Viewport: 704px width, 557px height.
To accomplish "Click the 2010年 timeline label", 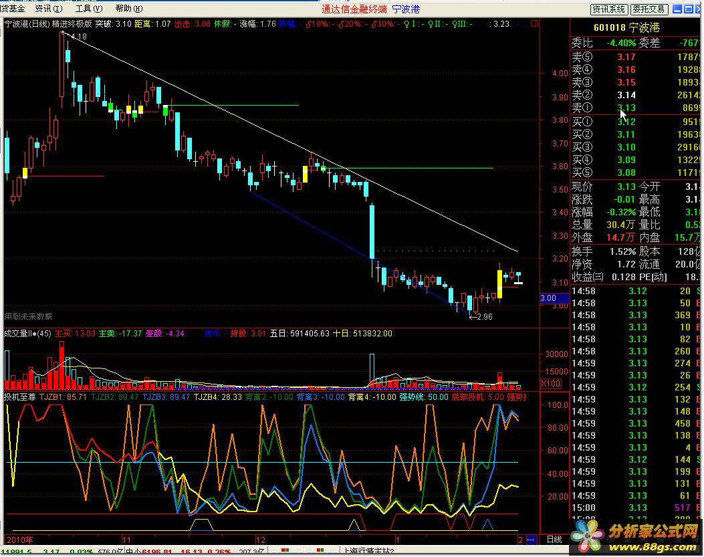I will (20, 540).
